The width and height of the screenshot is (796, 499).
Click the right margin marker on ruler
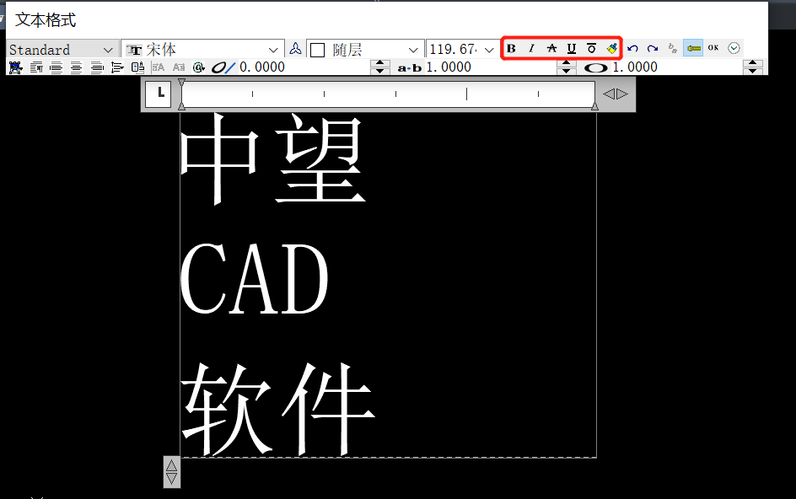point(595,105)
